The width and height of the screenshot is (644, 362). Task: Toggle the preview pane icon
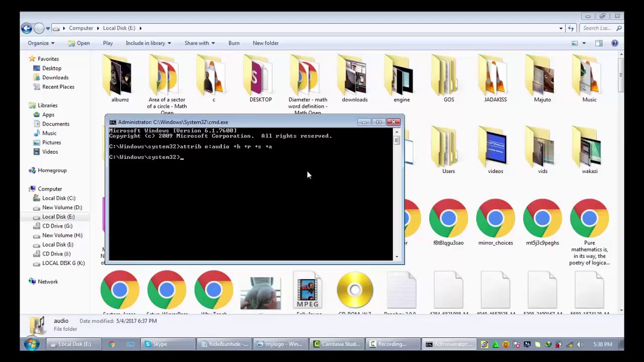click(599, 43)
